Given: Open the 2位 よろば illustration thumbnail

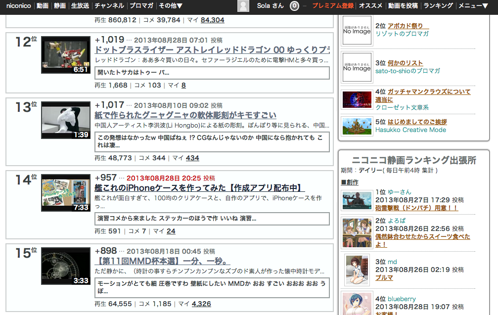Looking at the screenshot, I should [357, 233].
